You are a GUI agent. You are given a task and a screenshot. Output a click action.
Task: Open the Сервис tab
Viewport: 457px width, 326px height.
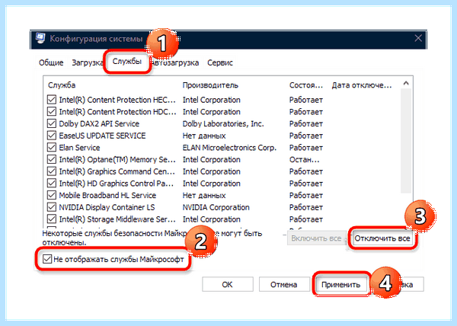click(220, 62)
